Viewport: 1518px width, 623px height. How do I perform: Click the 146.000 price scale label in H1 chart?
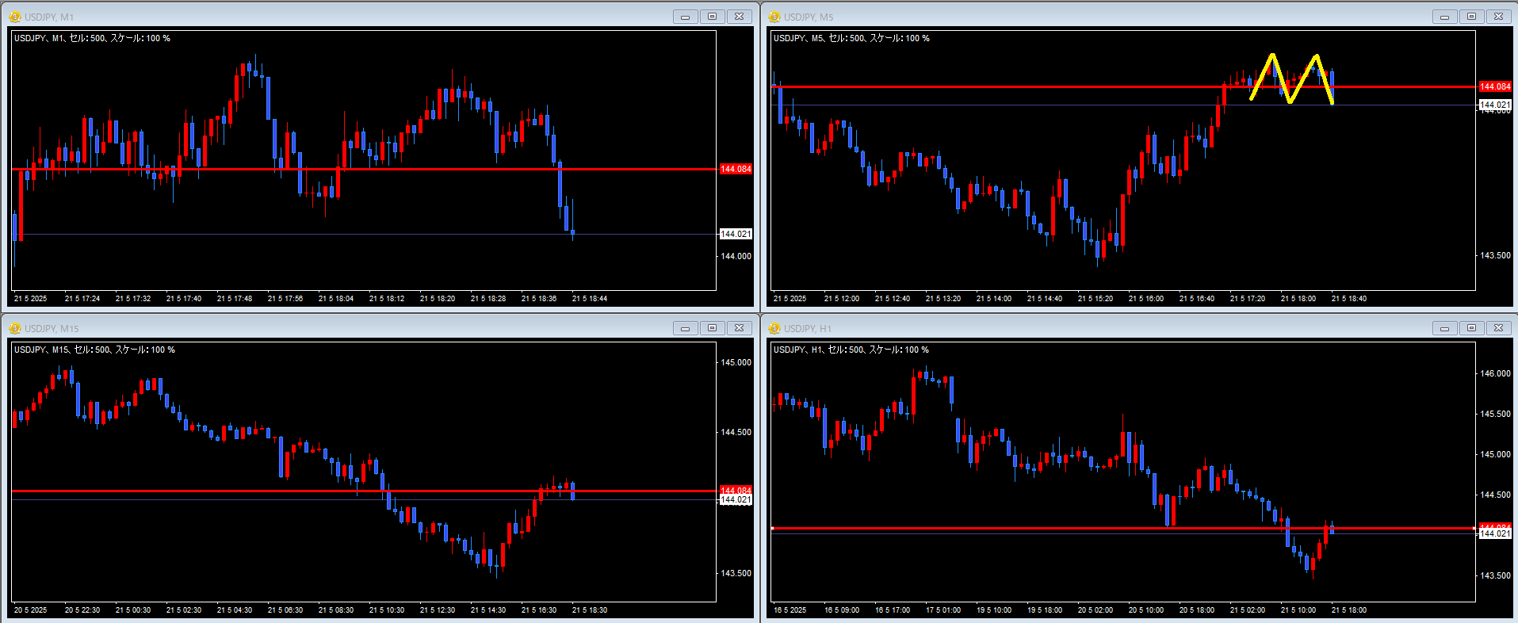(1495, 373)
